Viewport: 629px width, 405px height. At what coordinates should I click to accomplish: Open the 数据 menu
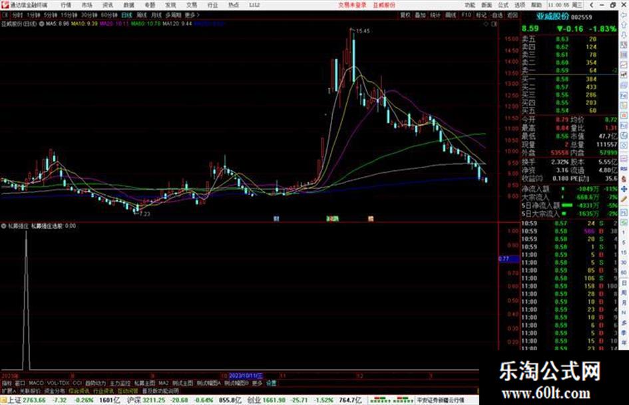click(x=128, y=5)
